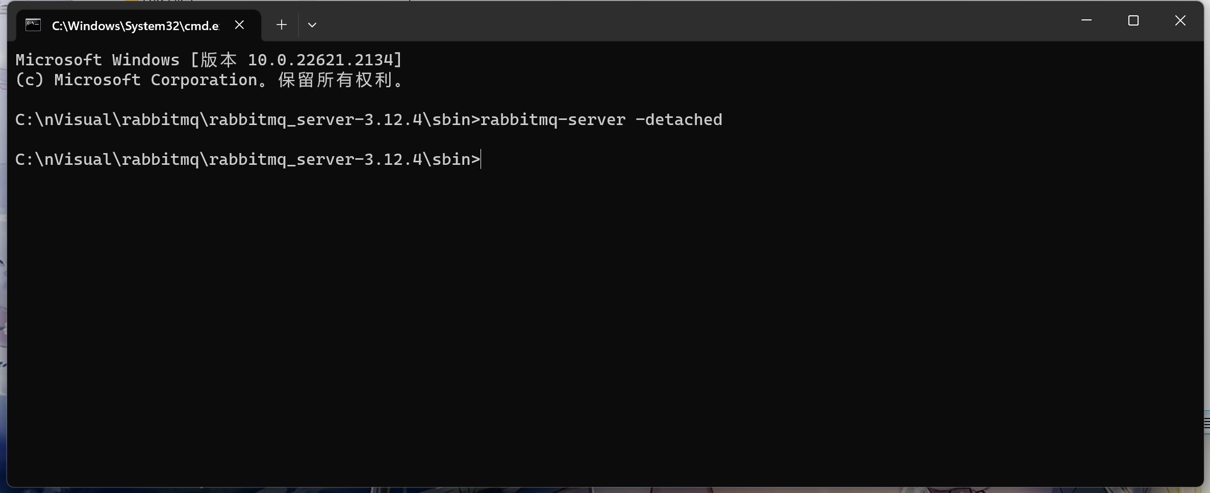
Task: Click the sbin> text on the last prompt
Action: tap(456, 159)
